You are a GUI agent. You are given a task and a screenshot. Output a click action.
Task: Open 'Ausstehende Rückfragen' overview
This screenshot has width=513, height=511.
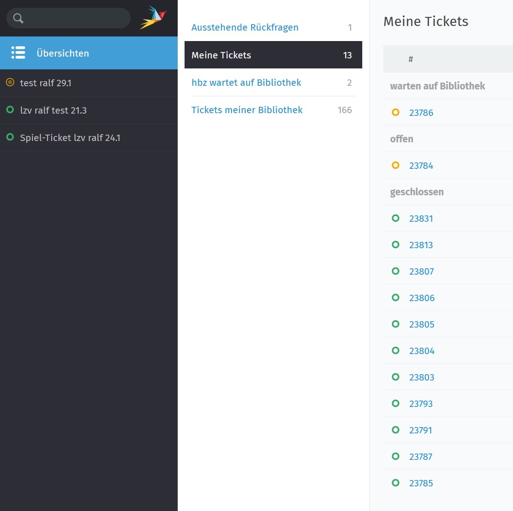pos(245,27)
